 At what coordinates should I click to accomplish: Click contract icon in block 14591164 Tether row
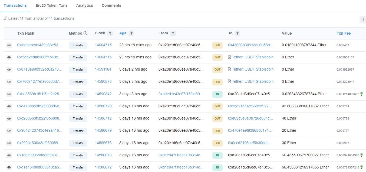coord(229,69)
